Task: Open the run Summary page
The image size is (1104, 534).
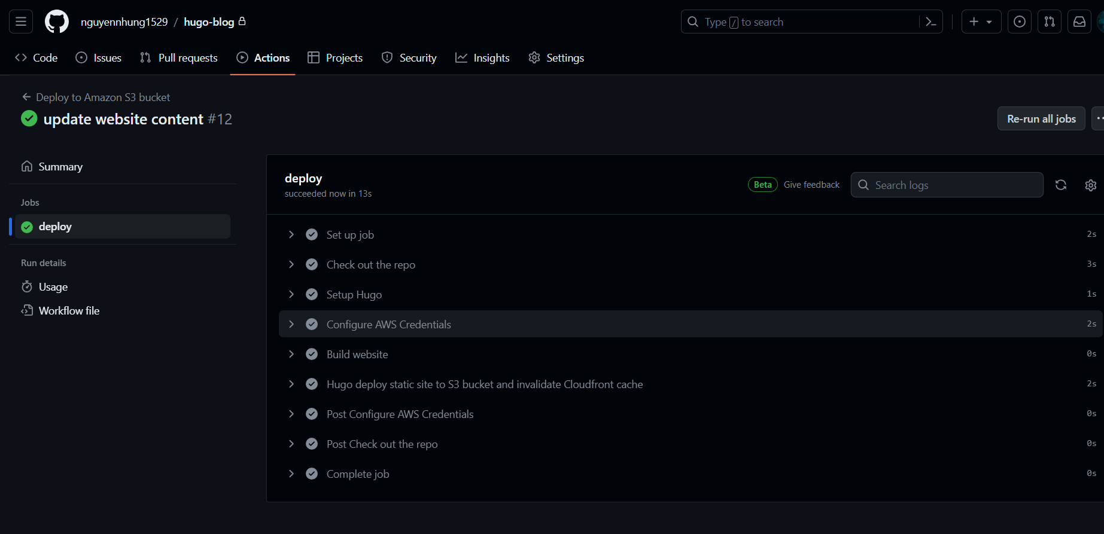Action: [x=123, y=166]
